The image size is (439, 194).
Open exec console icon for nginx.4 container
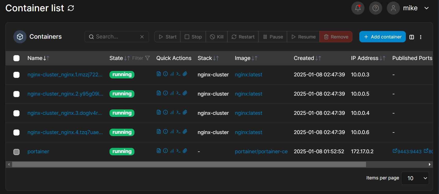(178, 131)
